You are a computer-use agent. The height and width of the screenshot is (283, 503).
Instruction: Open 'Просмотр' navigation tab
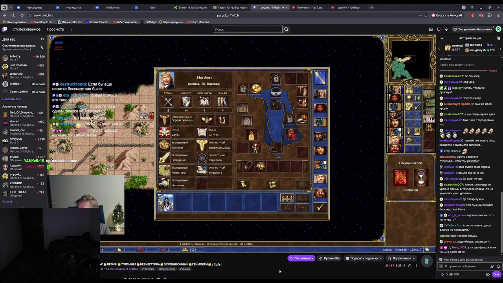coord(55,29)
